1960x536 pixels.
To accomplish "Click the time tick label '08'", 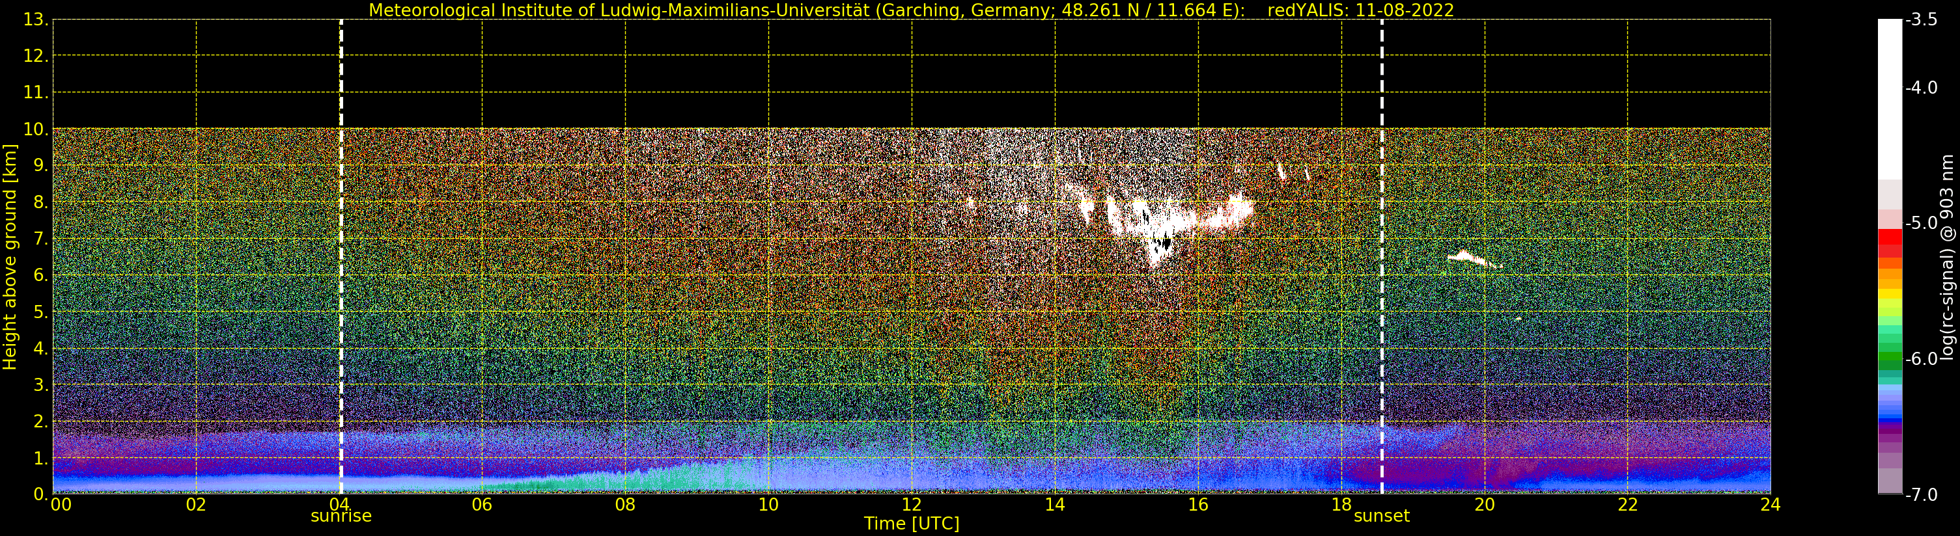I will (625, 505).
